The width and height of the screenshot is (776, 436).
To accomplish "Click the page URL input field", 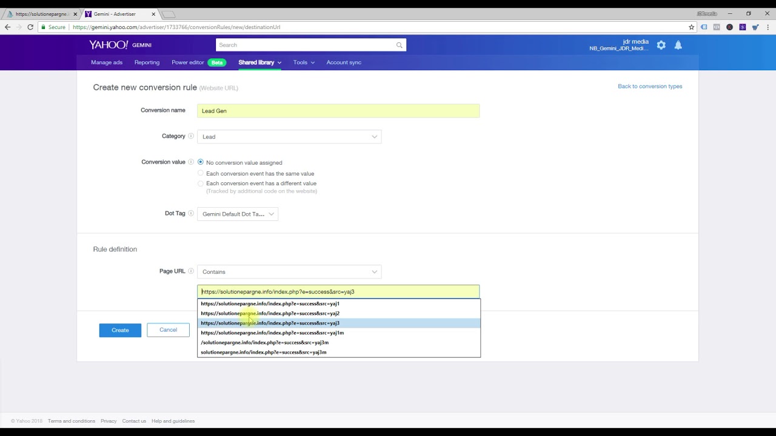I will [x=338, y=291].
